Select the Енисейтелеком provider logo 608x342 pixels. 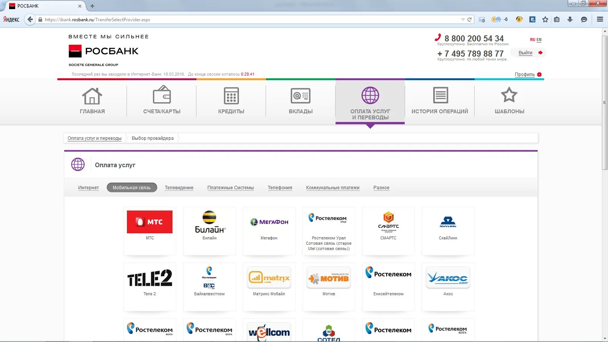(x=388, y=273)
